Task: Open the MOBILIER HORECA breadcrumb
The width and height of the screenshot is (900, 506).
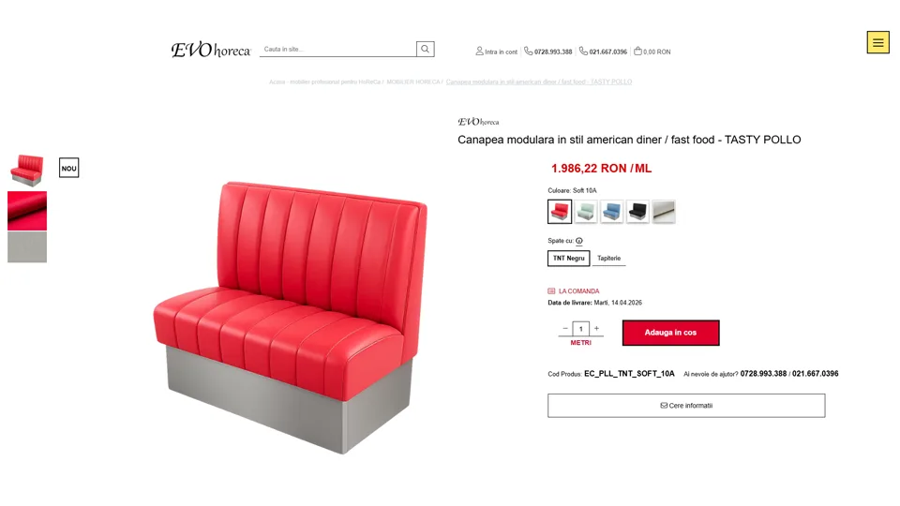Action: pyautogui.click(x=412, y=82)
